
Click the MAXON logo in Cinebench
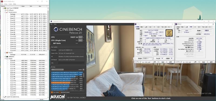coord(58,97)
